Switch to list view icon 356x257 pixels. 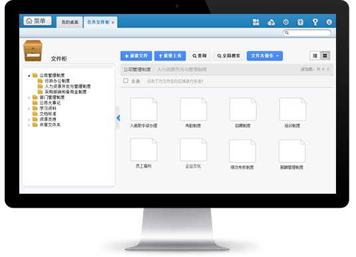(x=315, y=56)
